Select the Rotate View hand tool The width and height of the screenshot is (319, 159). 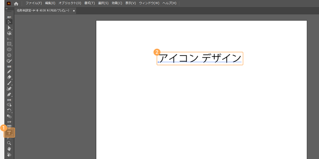(x=9, y=154)
